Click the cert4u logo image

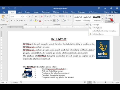(103, 49)
